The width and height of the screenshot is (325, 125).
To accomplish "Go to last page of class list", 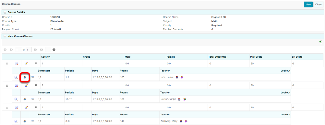I will coord(42,50).
